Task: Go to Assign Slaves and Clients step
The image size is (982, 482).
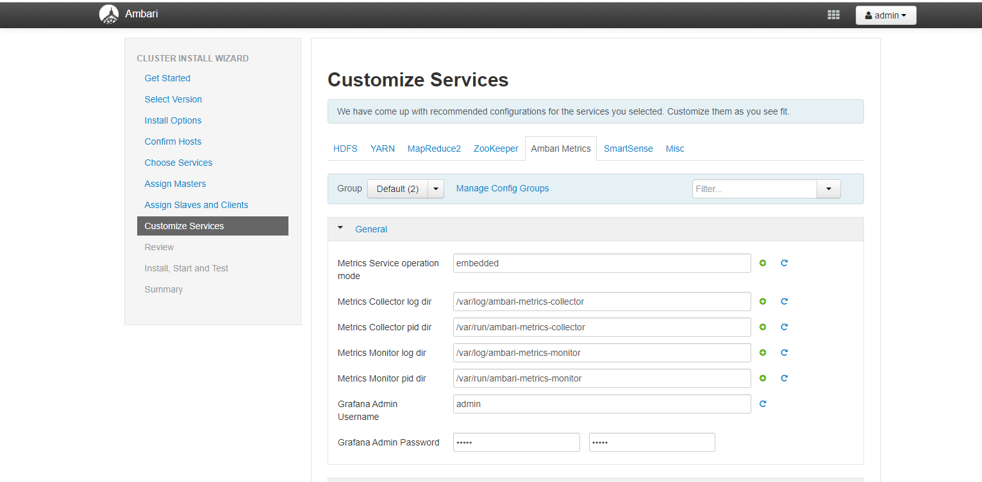Action: (x=196, y=205)
